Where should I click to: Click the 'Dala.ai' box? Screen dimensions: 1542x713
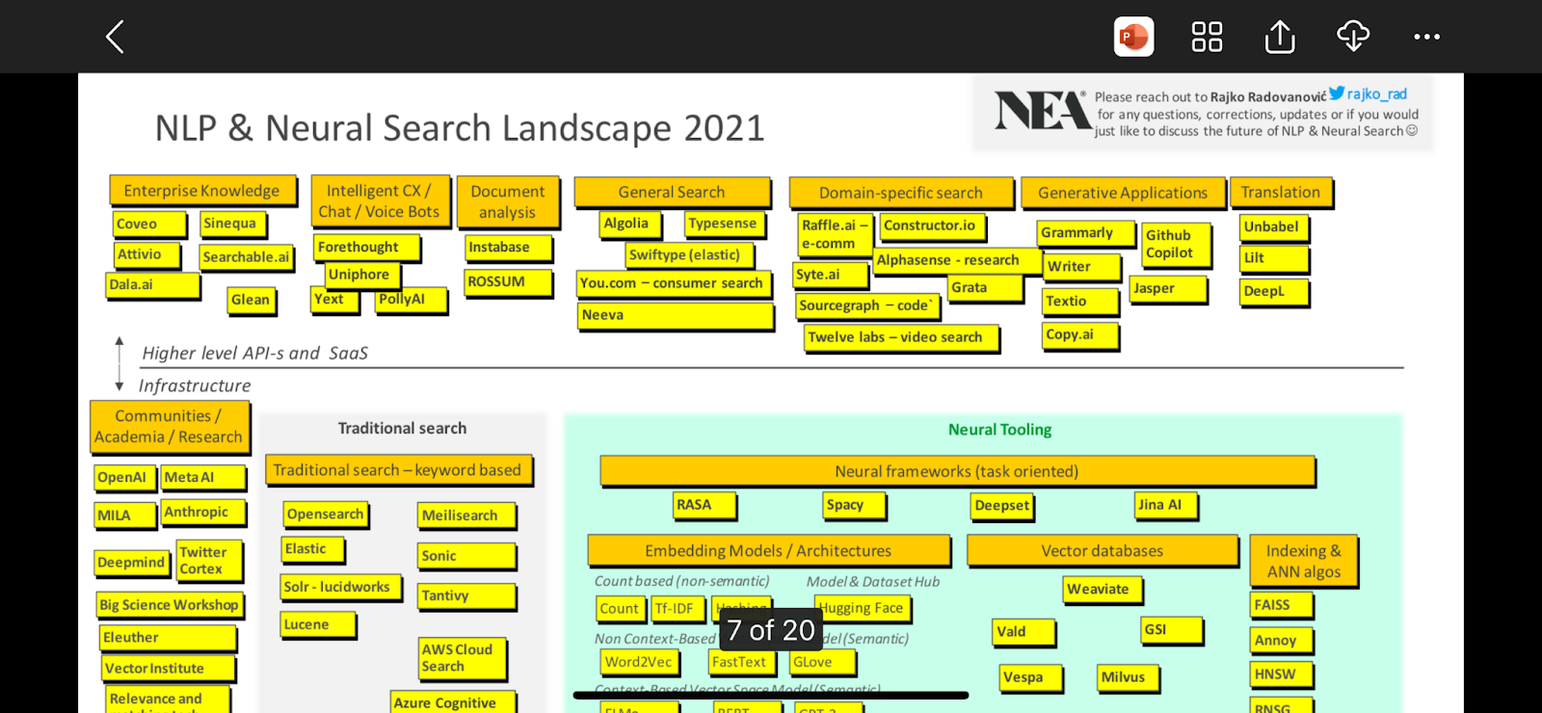tap(153, 285)
